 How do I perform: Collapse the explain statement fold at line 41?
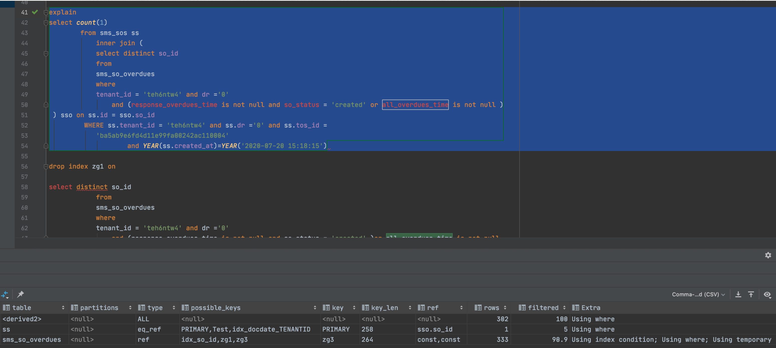46,12
